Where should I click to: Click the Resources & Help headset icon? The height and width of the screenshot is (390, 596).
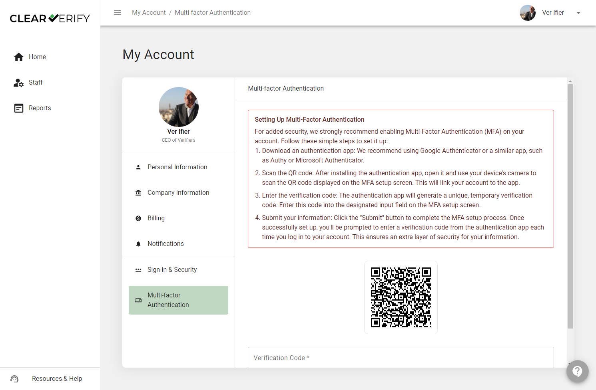(x=14, y=379)
